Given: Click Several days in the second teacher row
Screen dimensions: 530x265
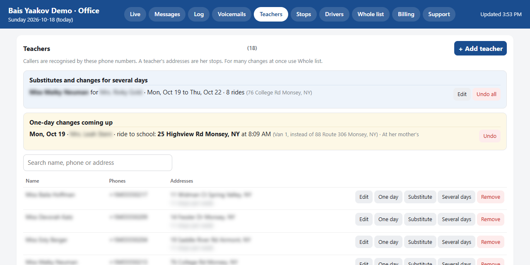Looking at the screenshot, I should tap(457, 219).
